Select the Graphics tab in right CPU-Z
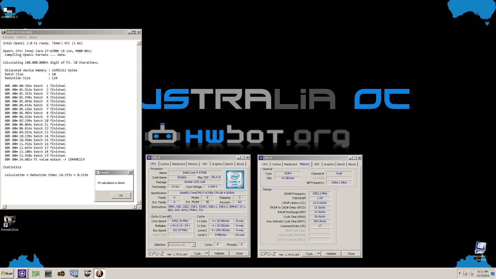The width and height of the screenshot is (496, 279). [329, 164]
